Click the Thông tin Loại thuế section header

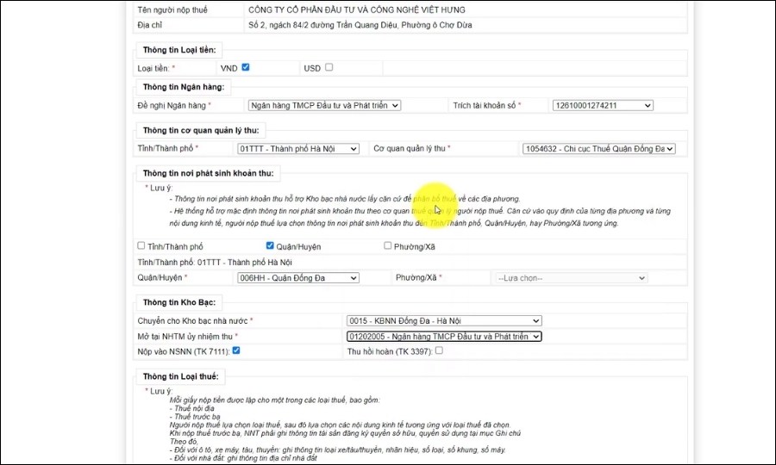pos(181,376)
